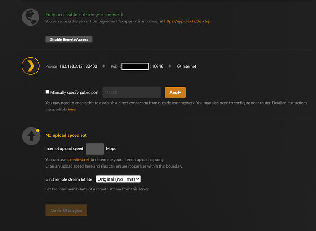
Task: Click the small globe icon beside Internet
Action: (179, 66)
